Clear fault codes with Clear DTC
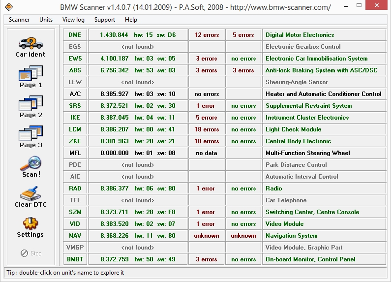Viewport: 391px width, 282px height. (x=30, y=197)
